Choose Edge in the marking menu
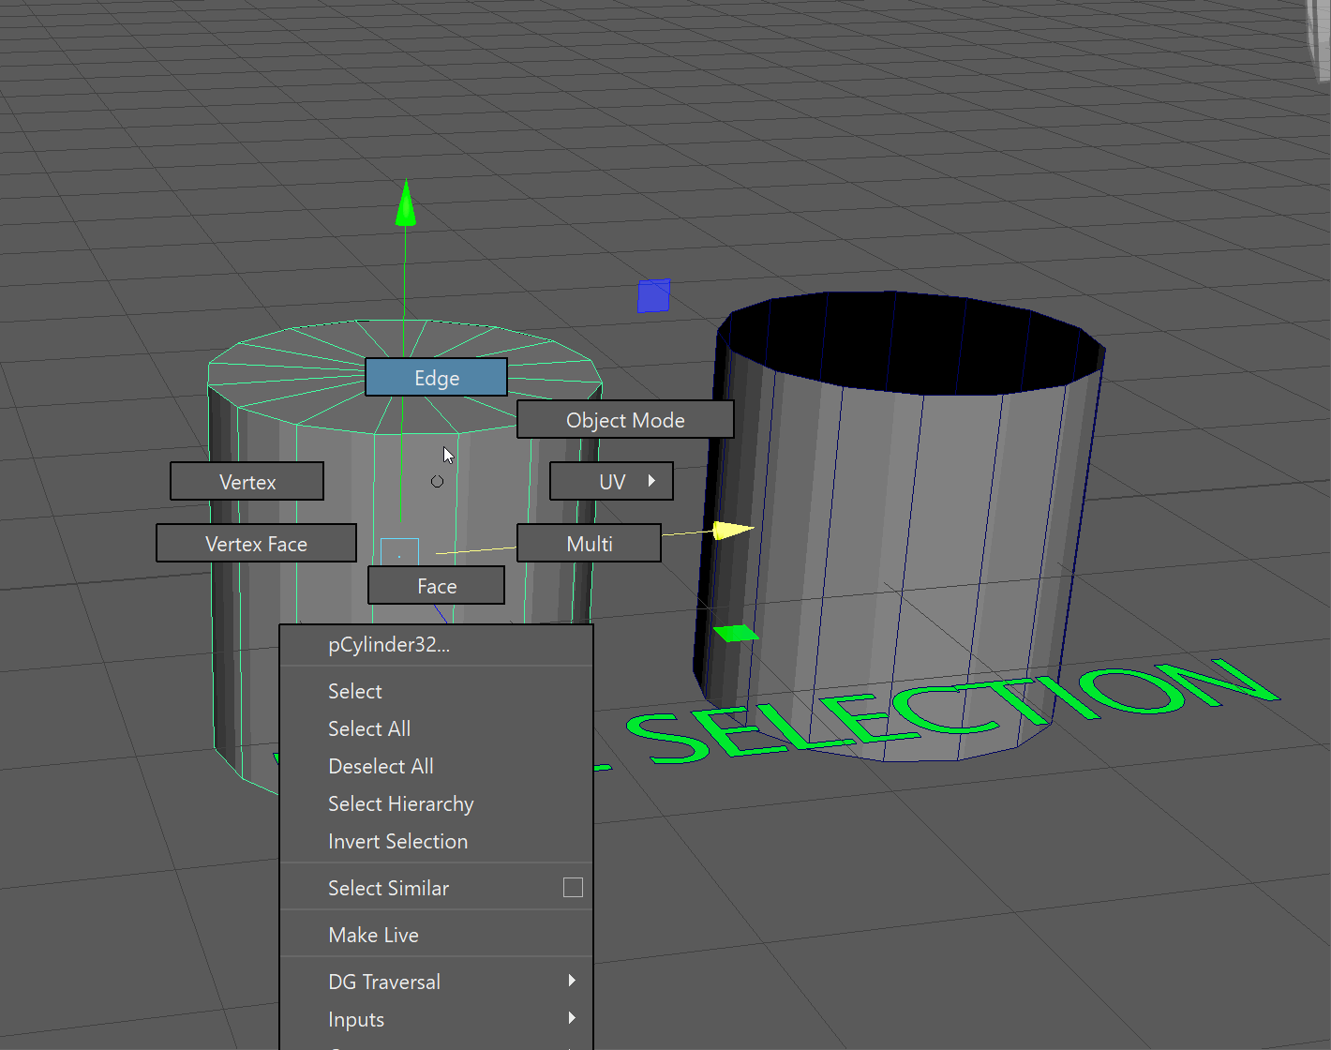1331x1050 pixels. point(436,378)
